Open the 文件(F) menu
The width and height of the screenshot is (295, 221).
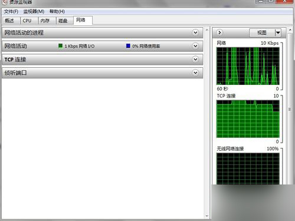[x=11, y=12]
